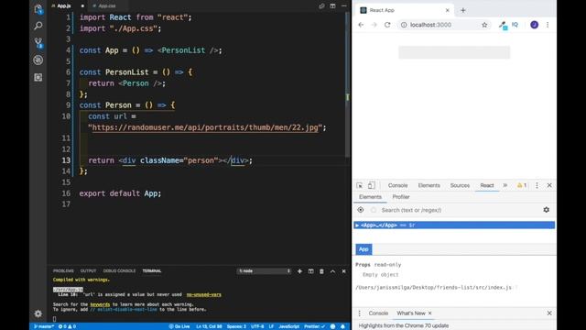
Task: Close the React App browser tab
Action: click(448, 10)
